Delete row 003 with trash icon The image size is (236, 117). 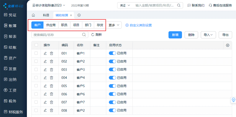pyautogui.click(x=51, y=70)
